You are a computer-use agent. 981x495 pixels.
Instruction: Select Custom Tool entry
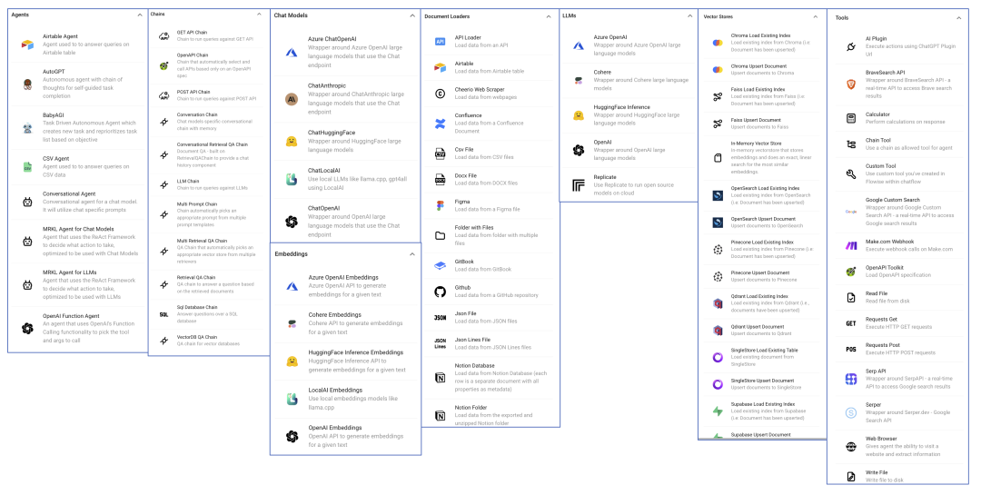pyautogui.click(x=898, y=174)
